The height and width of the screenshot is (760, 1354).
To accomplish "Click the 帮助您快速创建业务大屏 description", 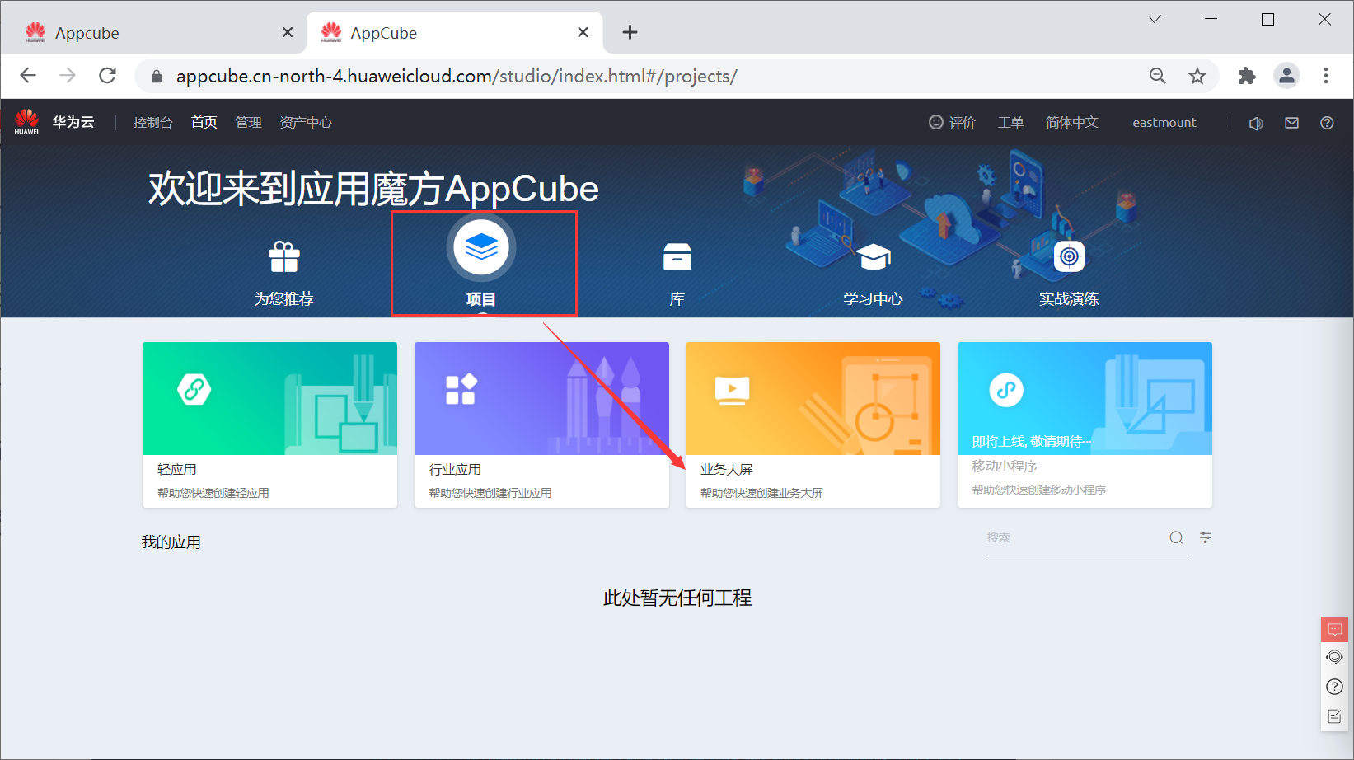I will pos(762,493).
